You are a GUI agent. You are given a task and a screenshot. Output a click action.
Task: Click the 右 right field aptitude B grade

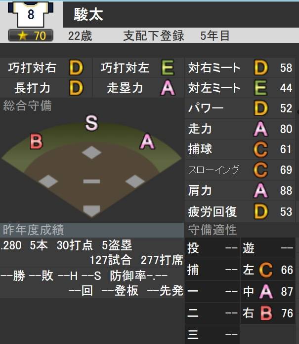266,314
